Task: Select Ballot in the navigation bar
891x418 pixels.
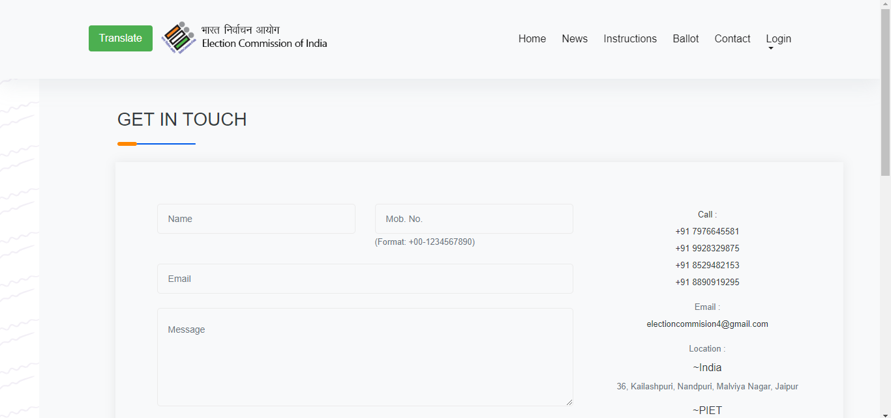Action: (686, 39)
